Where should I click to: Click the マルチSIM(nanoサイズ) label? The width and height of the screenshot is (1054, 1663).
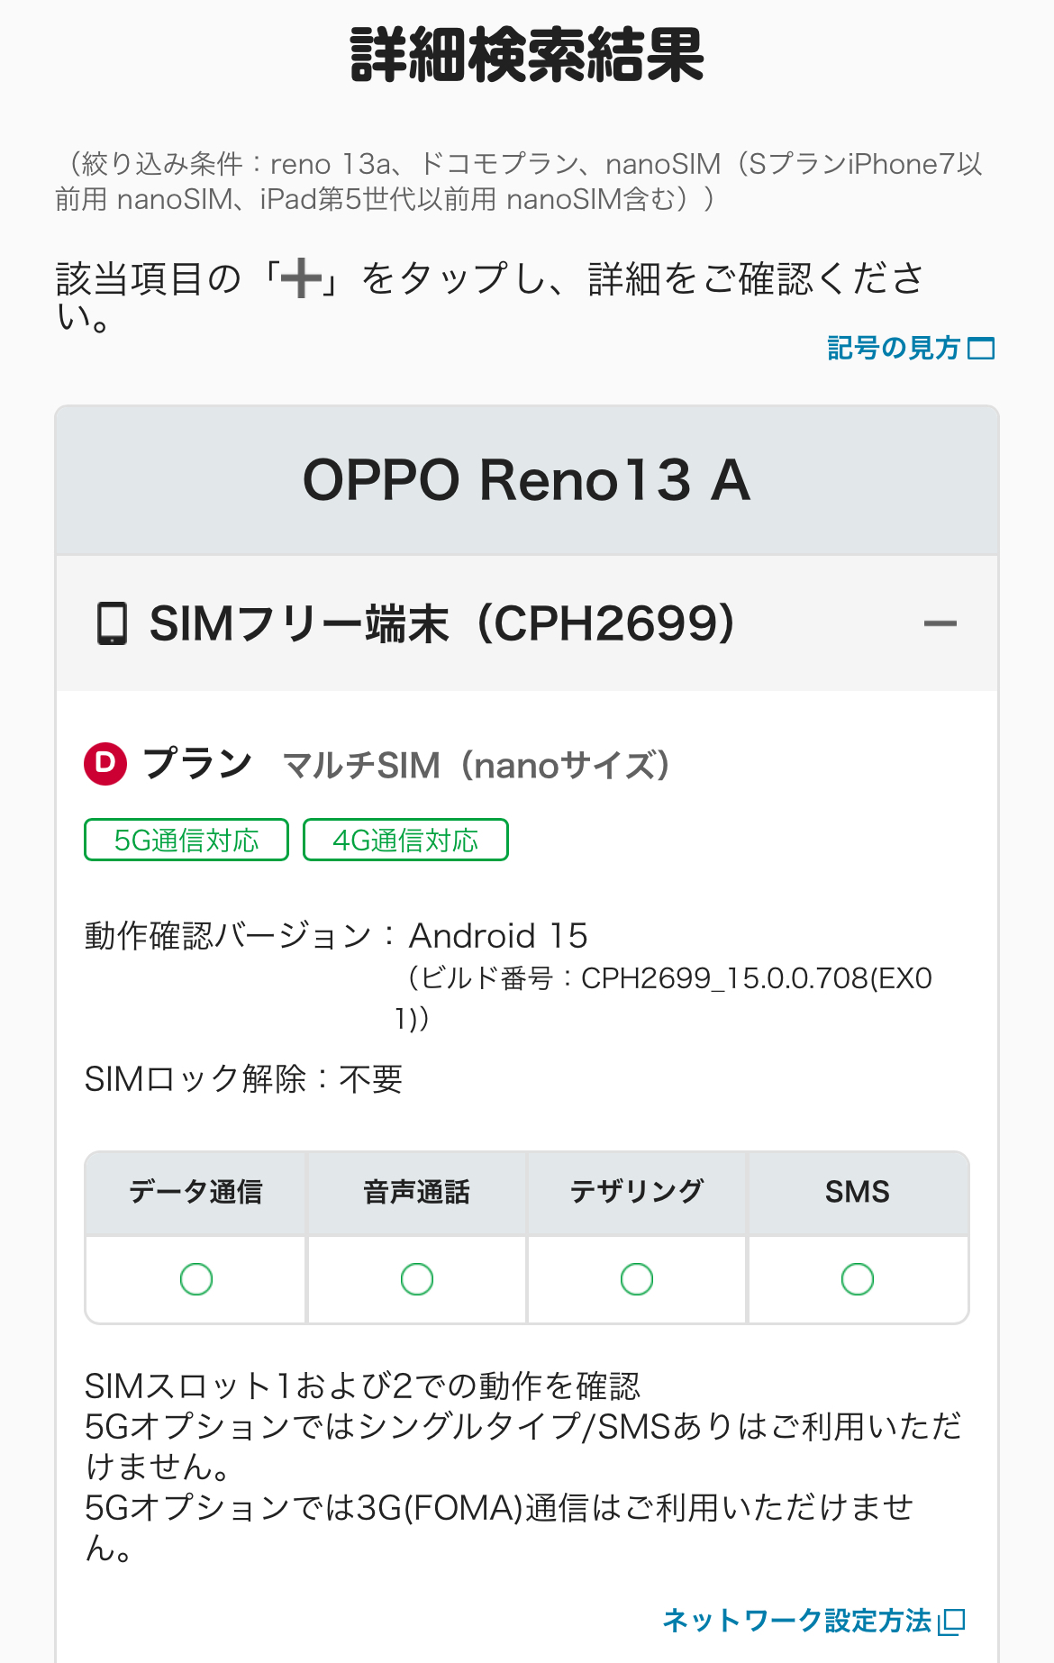tap(476, 766)
